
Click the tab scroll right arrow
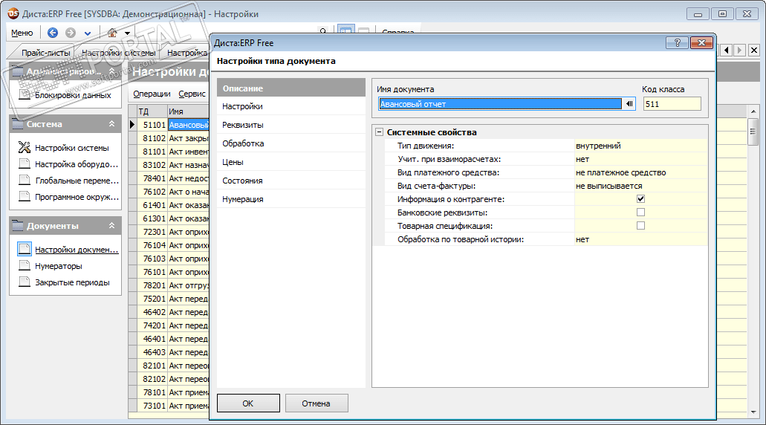click(739, 50)
